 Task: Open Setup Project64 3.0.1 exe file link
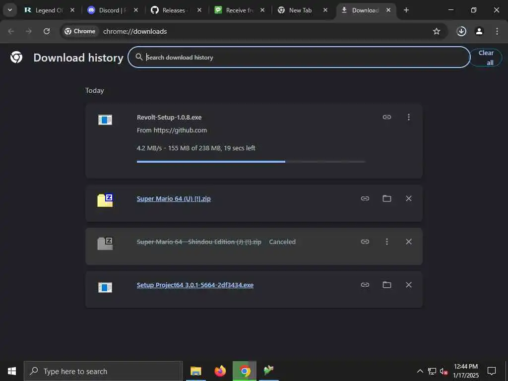click(x=195, y=285)
